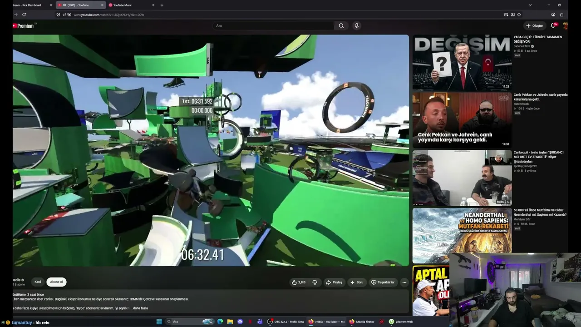
Task: Open the Windows Start menu
Action: click(x=159, y=322)
